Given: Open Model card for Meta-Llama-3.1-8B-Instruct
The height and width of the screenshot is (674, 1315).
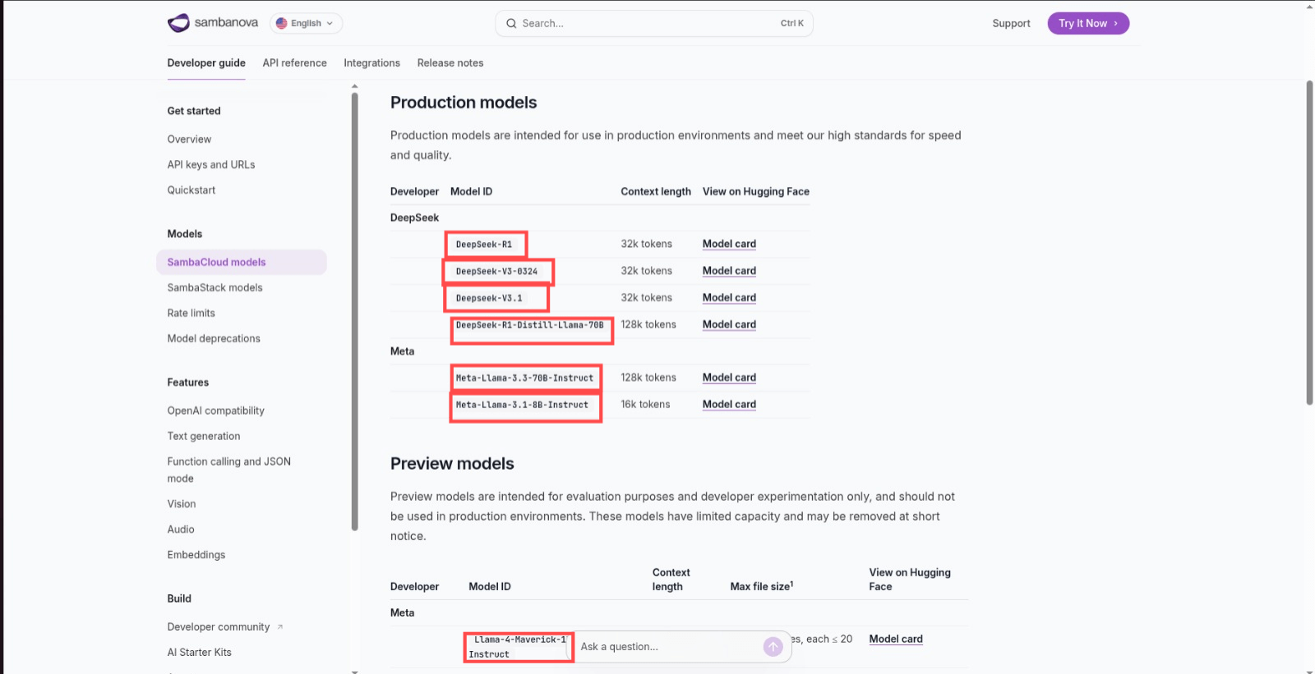Looking at the screenshot, I should pos(729,405).
